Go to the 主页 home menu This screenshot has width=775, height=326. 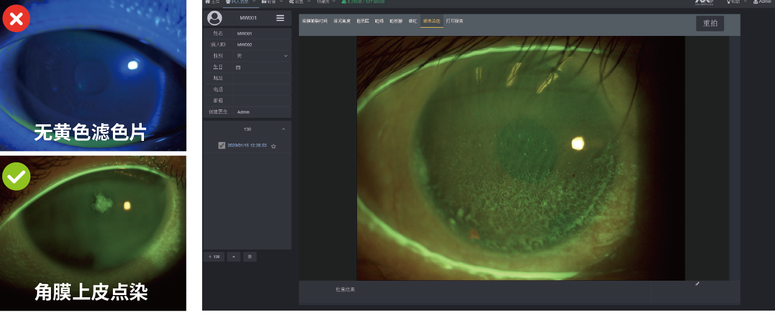coord(213,2)
